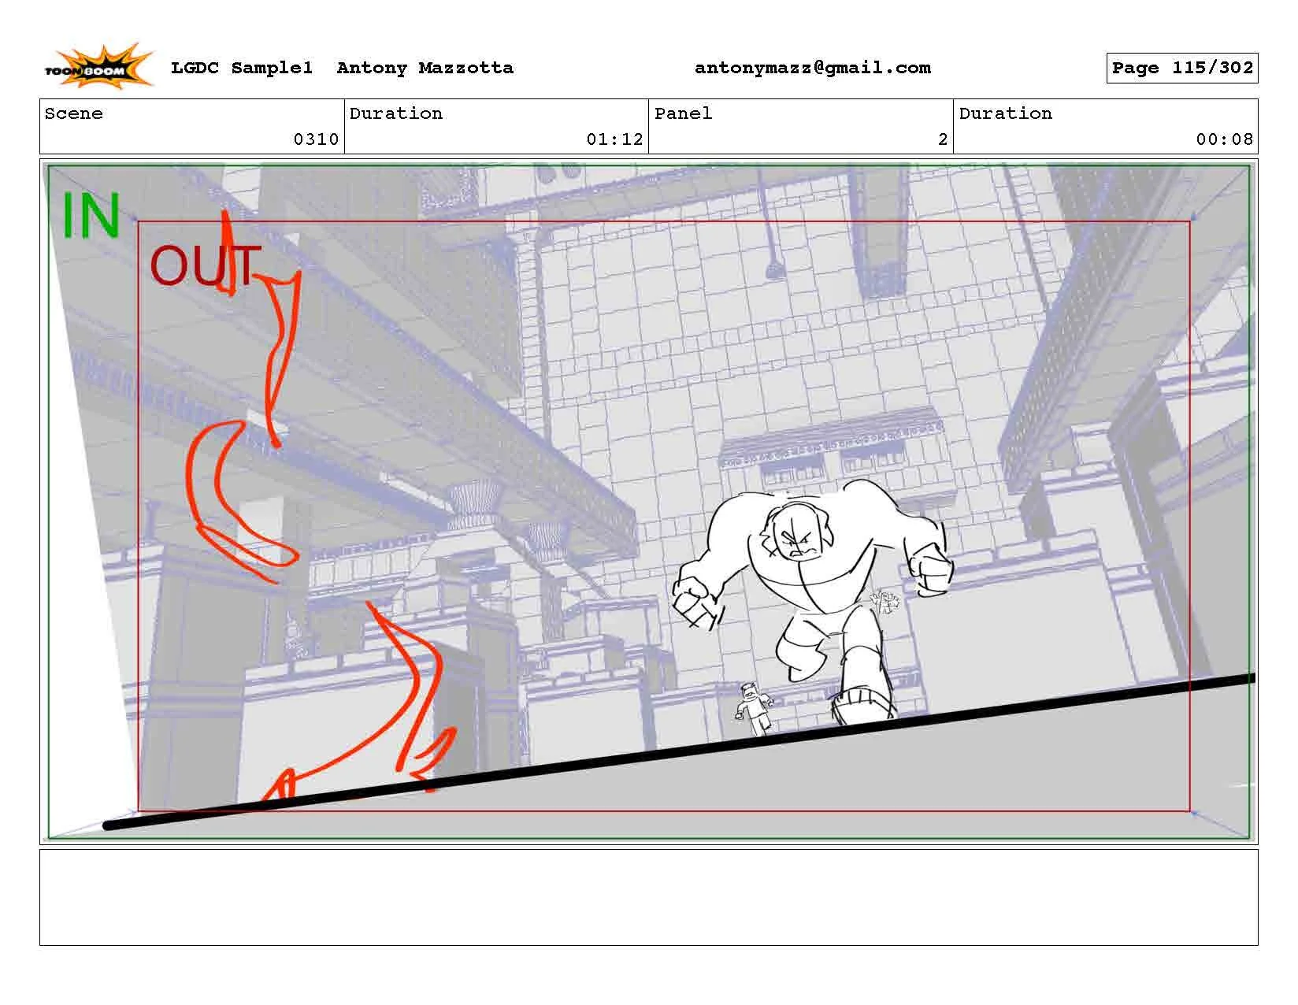Image resolution: width=1298 pixels, height=1005 pixels.
Task: Select the 'Panel' header label
Action: 684,113
